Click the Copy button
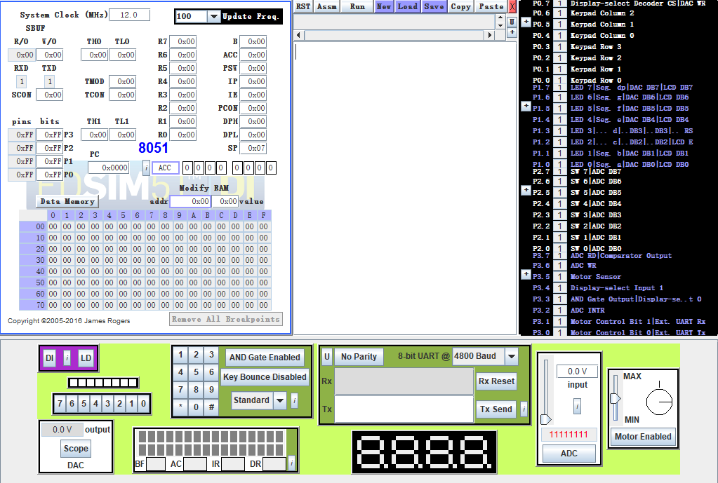The width and height of the screenshot is (718, 483). point(460,6)
